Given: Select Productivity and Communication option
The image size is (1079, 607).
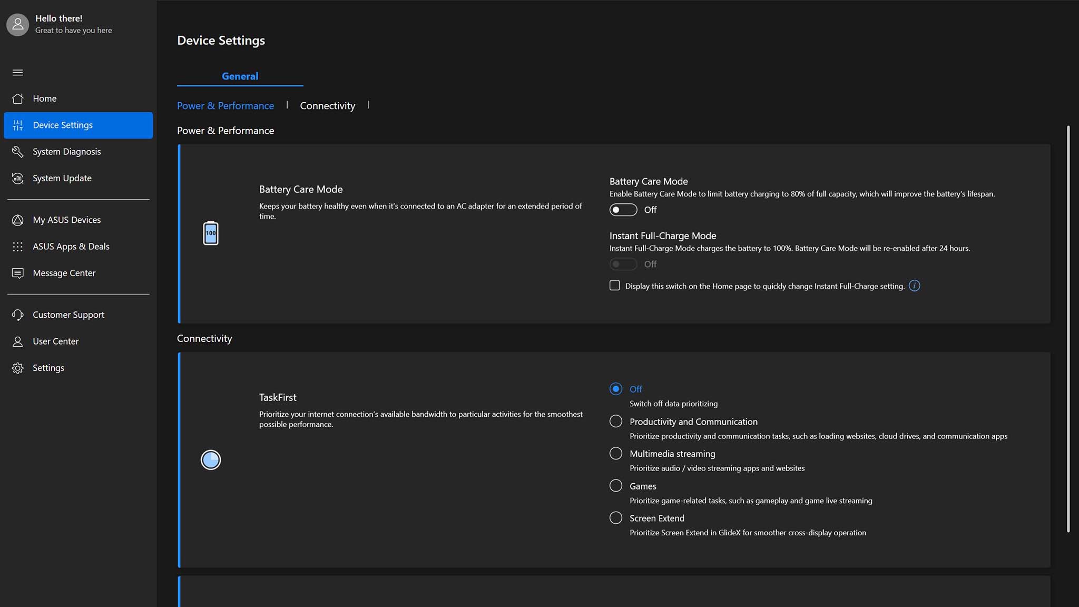Looking at the screenshot, I should [616, 421].
